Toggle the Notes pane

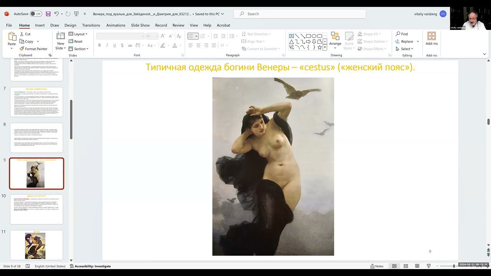tap(377, 266)
